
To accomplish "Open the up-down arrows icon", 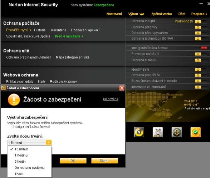I will pos(177,132).
